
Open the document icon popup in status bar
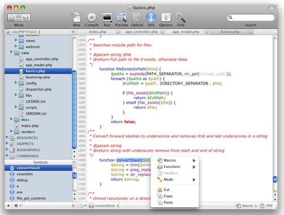click(82, 206)
